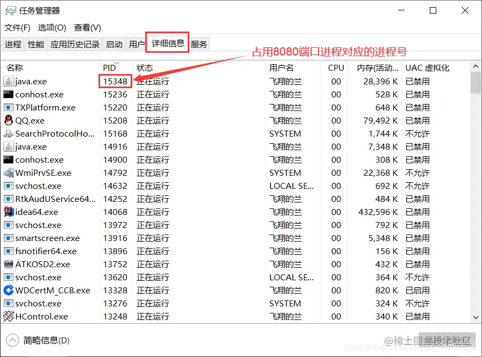Click the 已启用 UAC value for WDCertM_CCB
Viewport: 482px width, 357px height.
click(417, 290)
